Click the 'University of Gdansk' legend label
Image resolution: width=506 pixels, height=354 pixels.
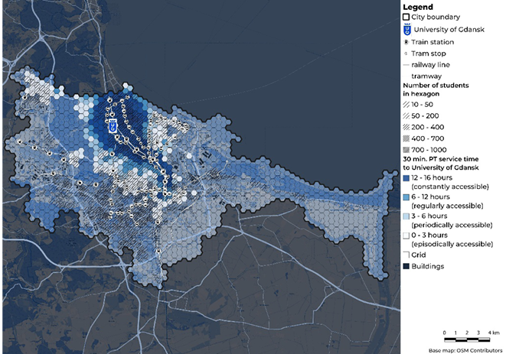(449, 30)
